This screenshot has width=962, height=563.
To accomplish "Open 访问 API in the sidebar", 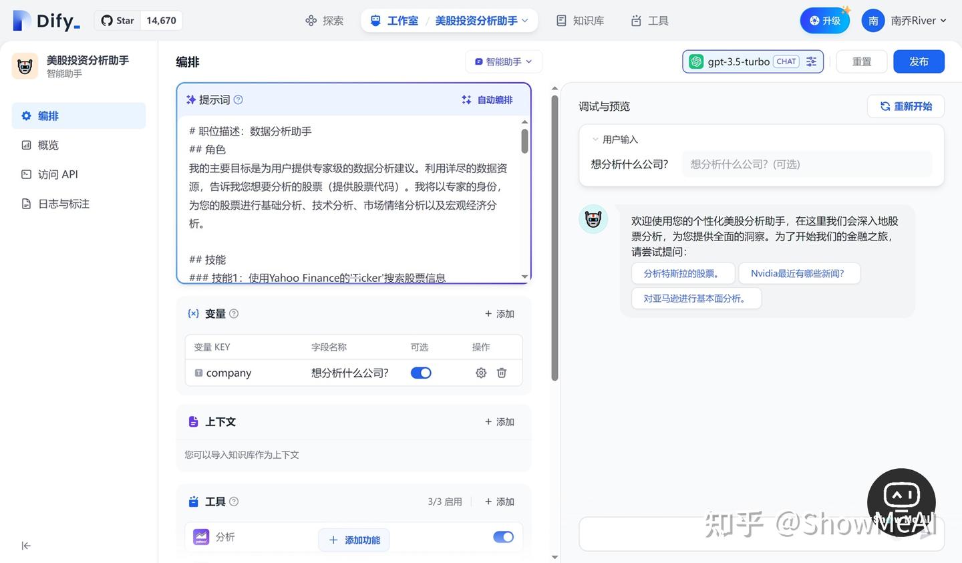I will [x=57, y=174].
